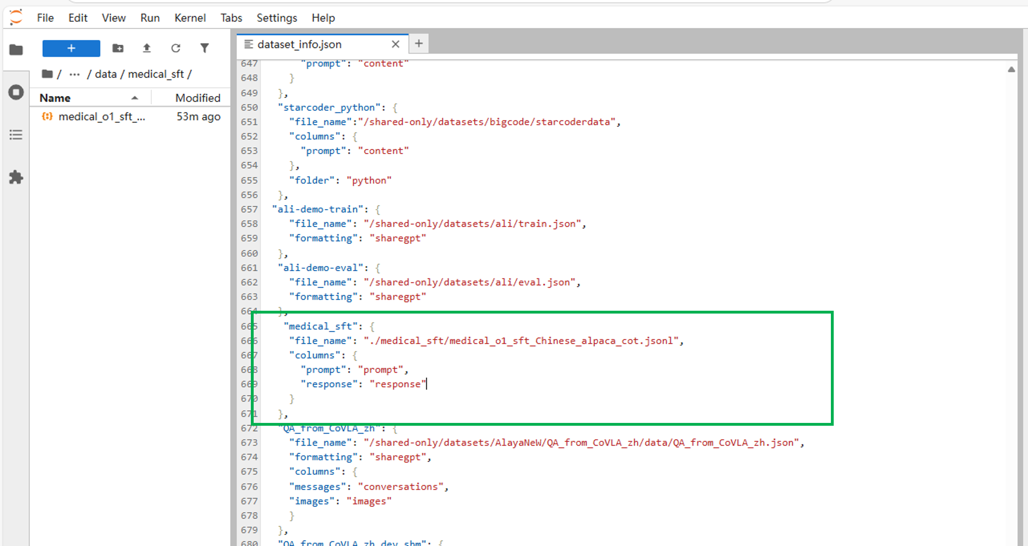Click the blue new launcher button
This screenshot has height=546, width=1028.
[x=71, y=48]
